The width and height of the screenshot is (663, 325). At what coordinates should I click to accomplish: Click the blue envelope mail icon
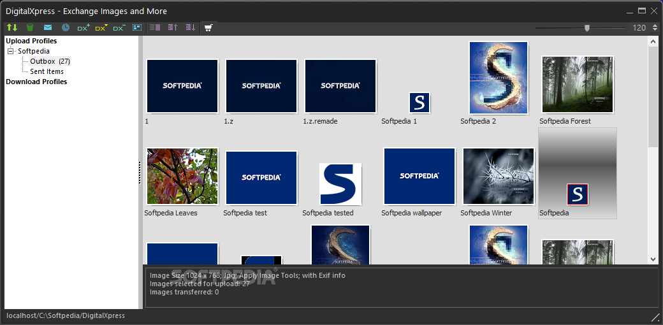click(48, 28)
